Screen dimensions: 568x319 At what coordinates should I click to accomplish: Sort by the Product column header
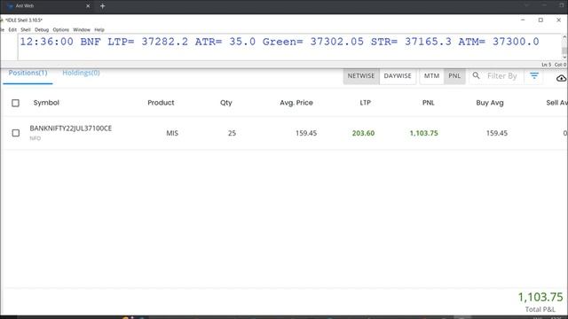point(161,103)
